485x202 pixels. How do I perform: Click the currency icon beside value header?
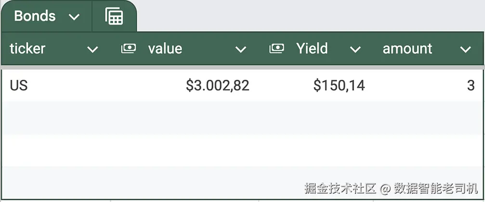coord(128,49)
